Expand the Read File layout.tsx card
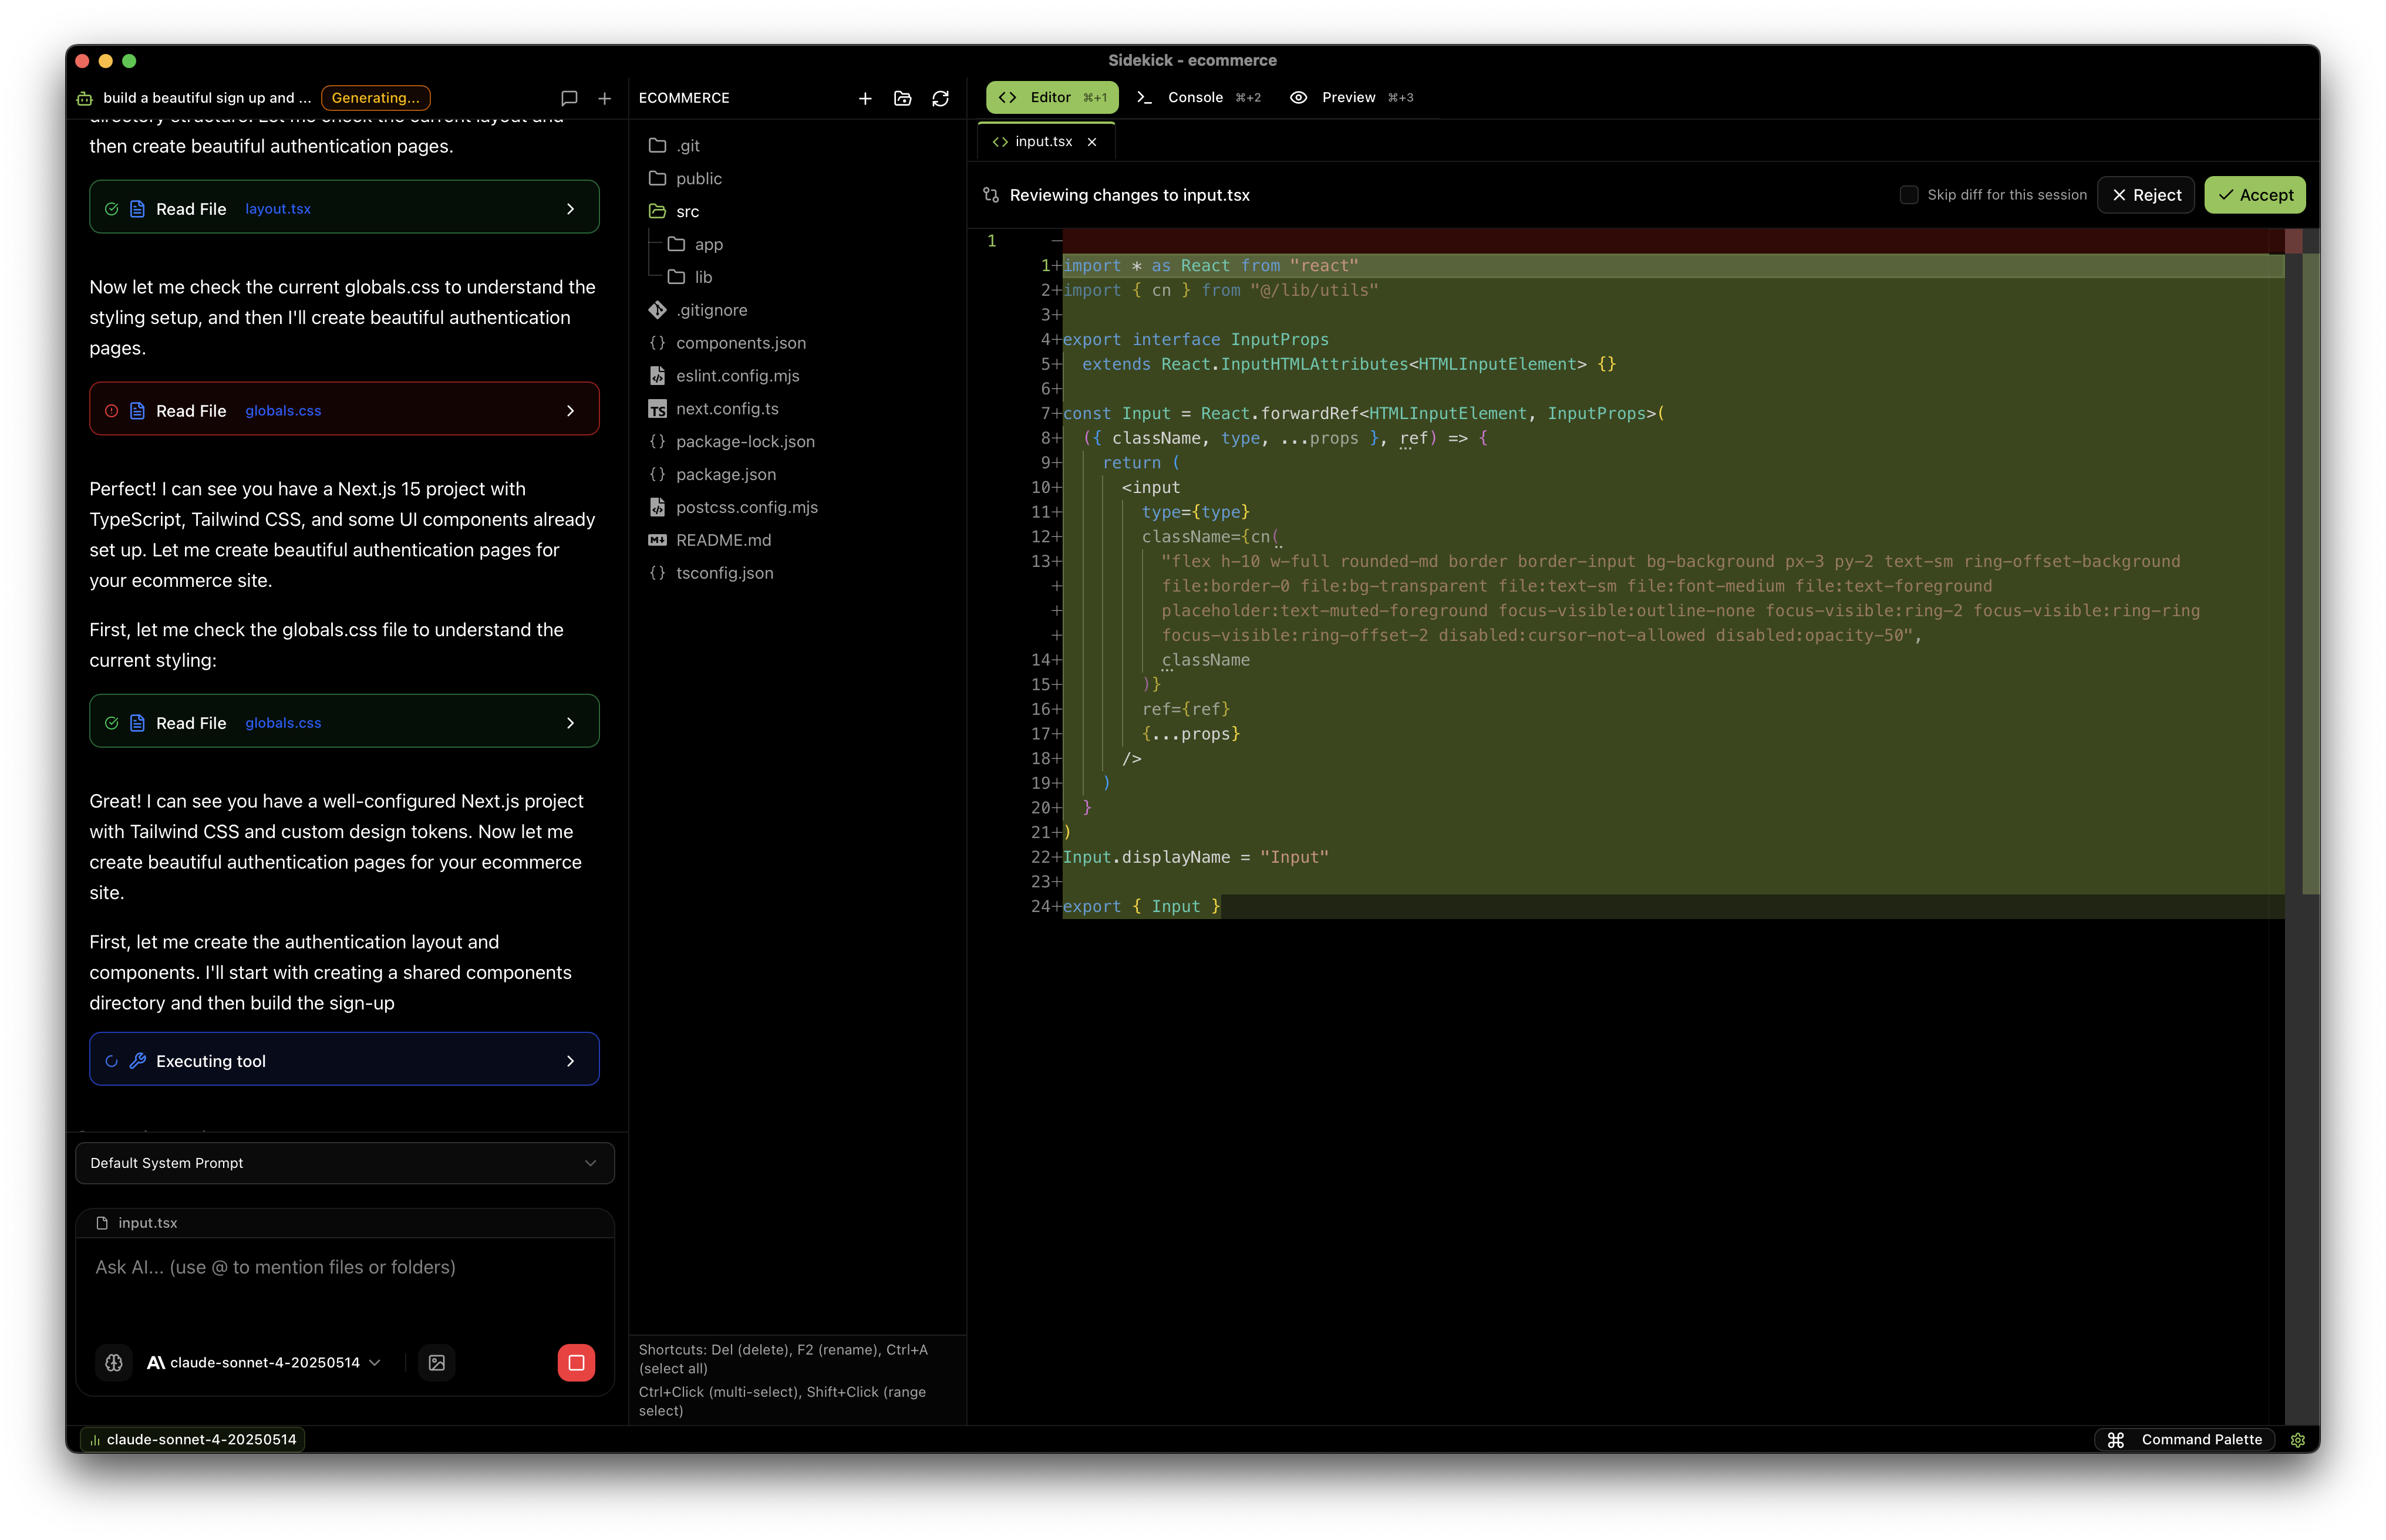 click(344, 208)
